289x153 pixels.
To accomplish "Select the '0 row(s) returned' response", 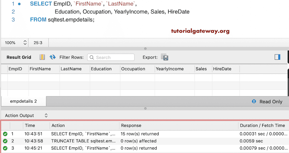I will click(139, 148).
